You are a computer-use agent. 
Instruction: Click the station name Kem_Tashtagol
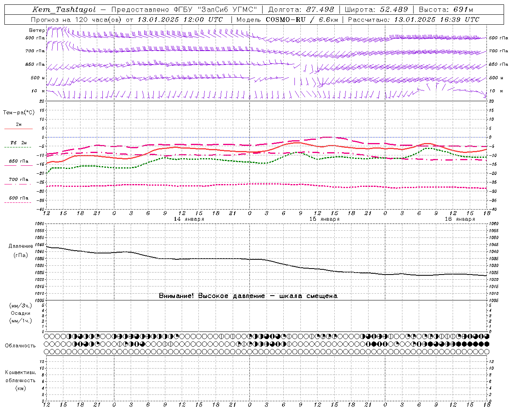(x=64, y=10)
